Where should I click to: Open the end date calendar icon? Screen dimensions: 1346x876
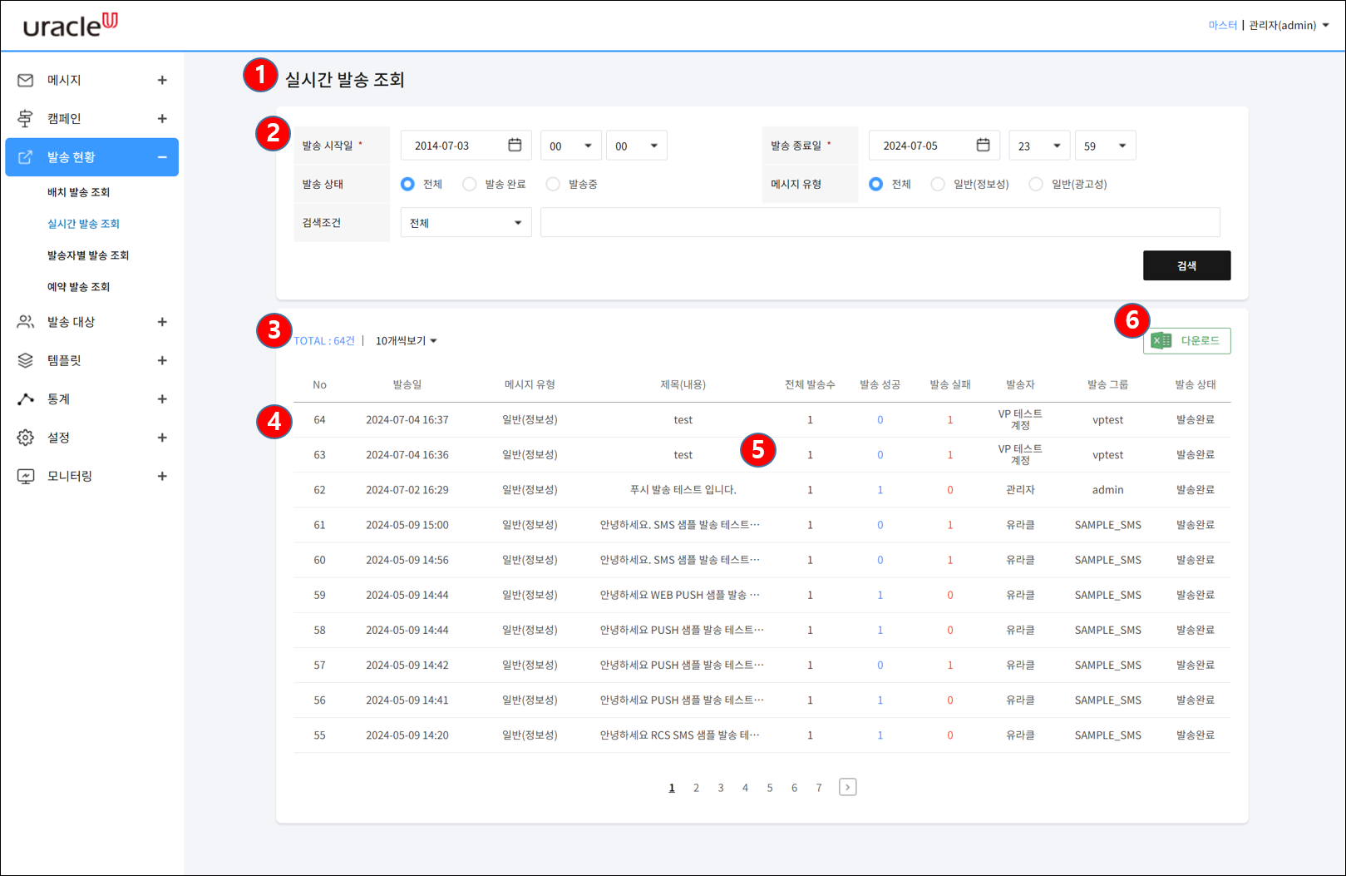(983, 145)
